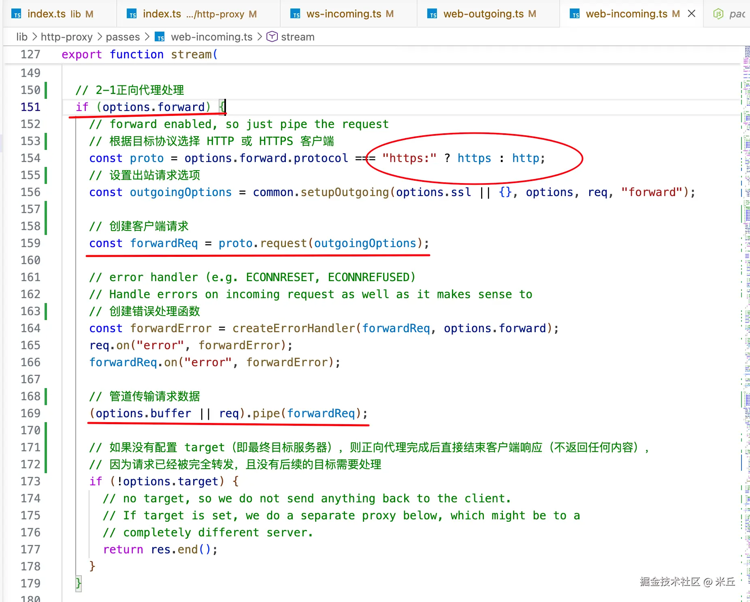Click the TypeScript icon on web-incoming.ts tab
750x602 pixels.
click(x=575, y=14)
